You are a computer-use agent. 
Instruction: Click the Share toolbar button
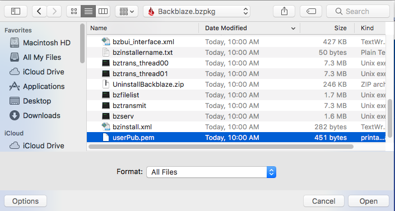(284, 11)
